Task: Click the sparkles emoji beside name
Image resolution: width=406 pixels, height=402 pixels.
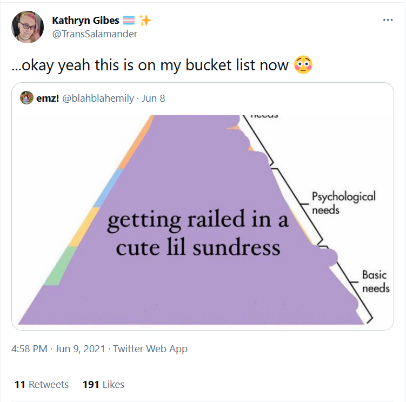Action: (x=145, y=20)
